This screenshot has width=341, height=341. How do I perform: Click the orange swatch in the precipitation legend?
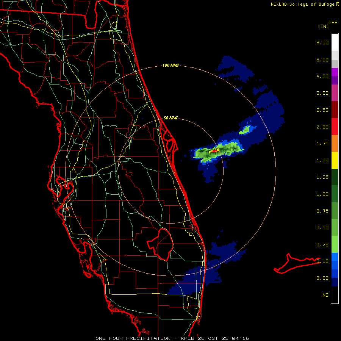335,143
